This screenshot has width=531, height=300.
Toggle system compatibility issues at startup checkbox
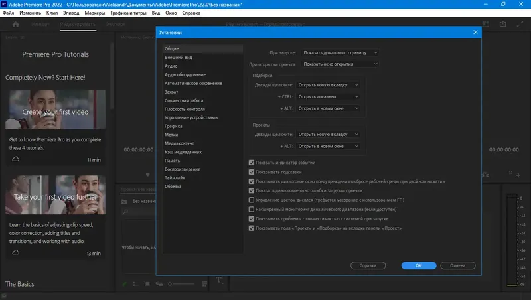click(x=252, y=219)
